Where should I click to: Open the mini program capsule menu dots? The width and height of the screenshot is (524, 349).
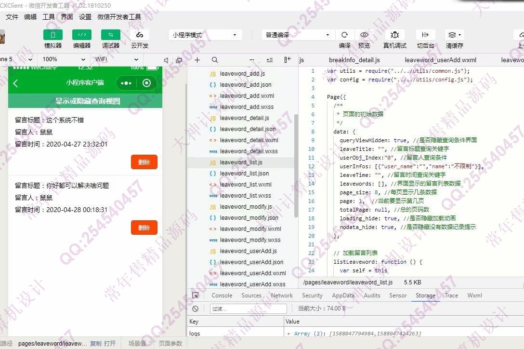coord(126,83)
